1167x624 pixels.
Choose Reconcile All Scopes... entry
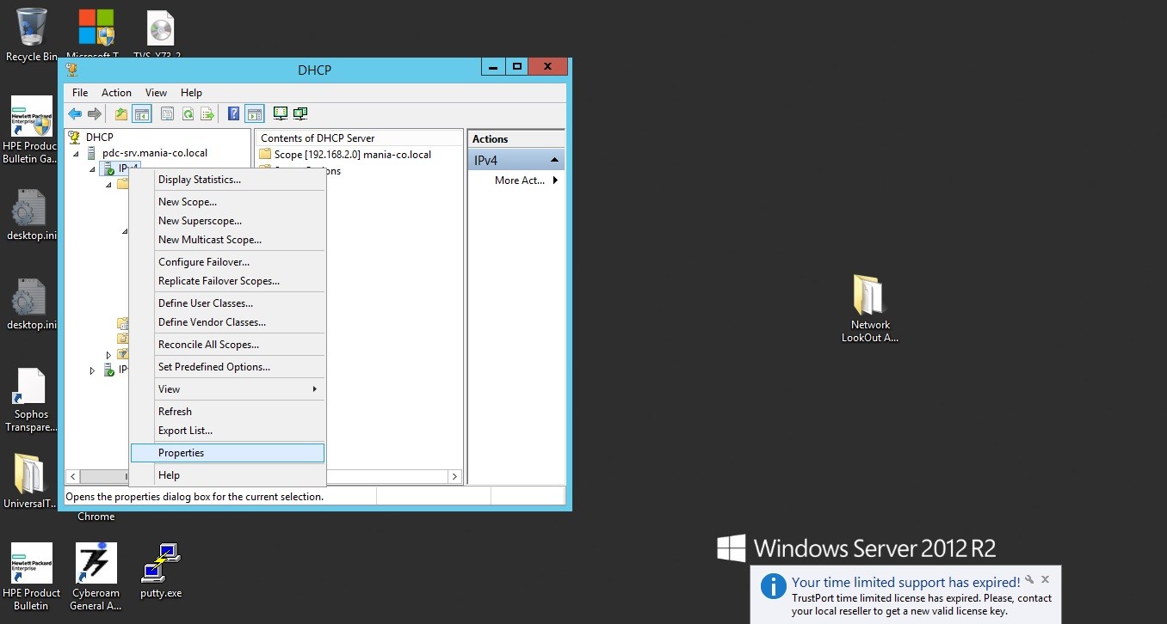click(x=228, y=345)
